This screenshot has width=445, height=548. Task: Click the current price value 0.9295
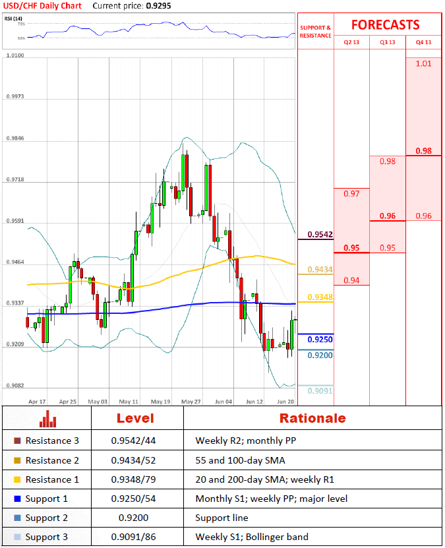coord(158,5)
